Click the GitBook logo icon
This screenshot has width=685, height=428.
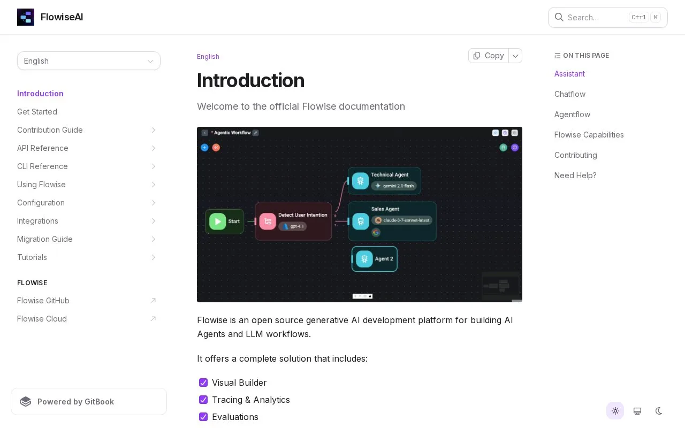(x=26, y=402)
